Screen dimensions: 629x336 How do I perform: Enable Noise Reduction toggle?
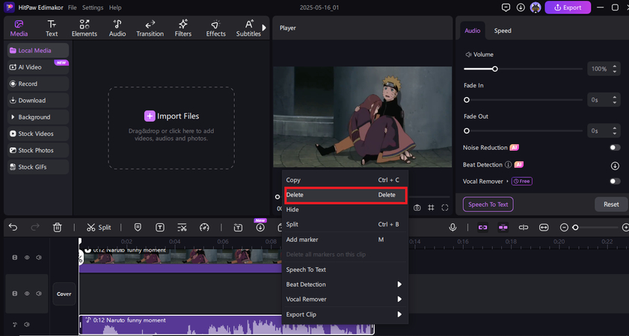pos(615,148)
